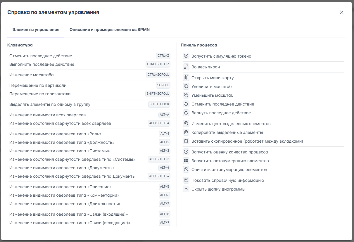Viewport: 354px width, 242px height.
Task: Click the clear auto-numbering icon
Action: tap(186, 170)
